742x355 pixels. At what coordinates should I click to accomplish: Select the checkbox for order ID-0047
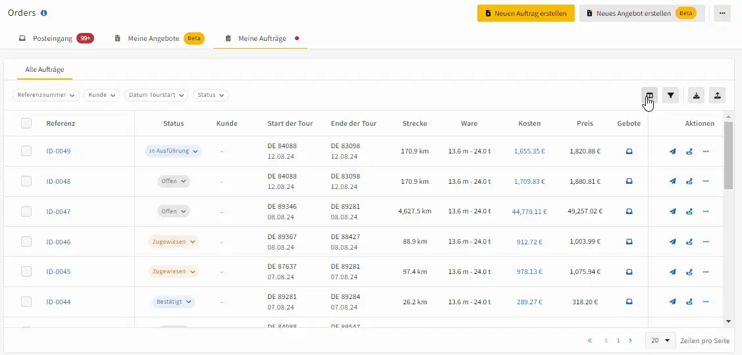point(26,211)
